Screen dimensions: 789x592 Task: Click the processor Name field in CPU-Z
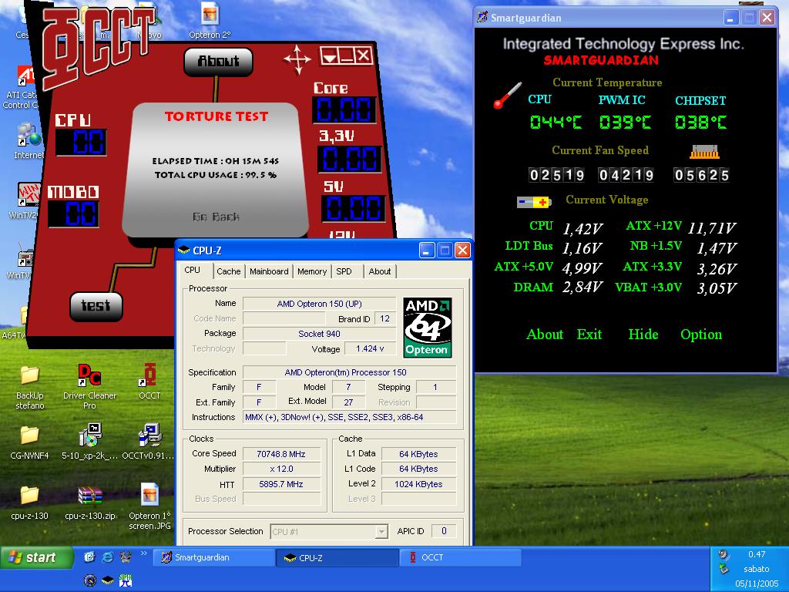(x=320, y=304)
